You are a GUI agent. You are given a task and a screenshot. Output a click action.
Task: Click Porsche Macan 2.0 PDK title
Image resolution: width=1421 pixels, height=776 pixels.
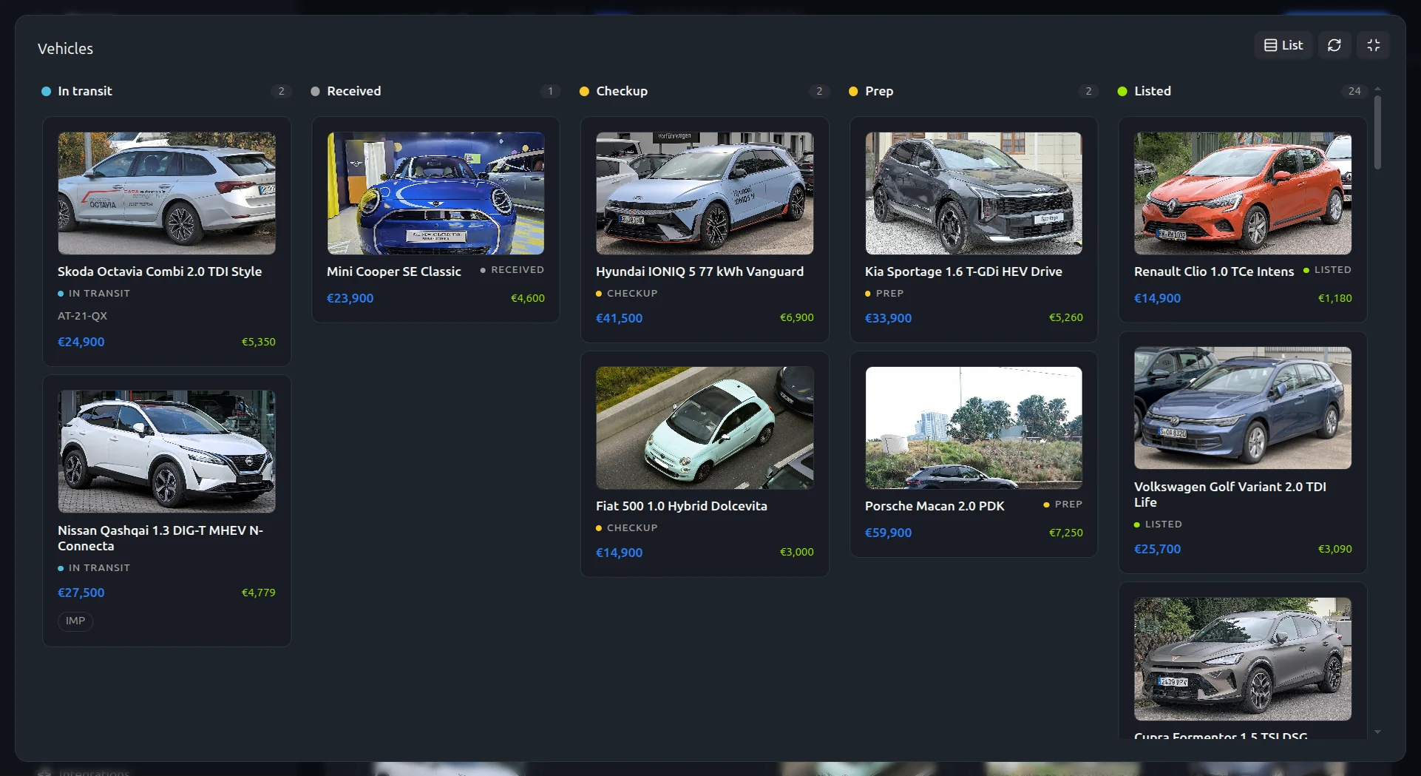tap(935, 506)
